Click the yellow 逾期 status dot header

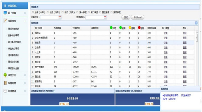130,28
